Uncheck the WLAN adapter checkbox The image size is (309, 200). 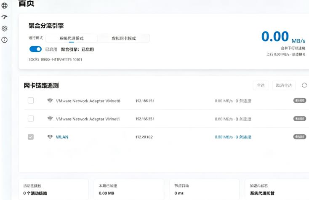(x=31, y=137)
